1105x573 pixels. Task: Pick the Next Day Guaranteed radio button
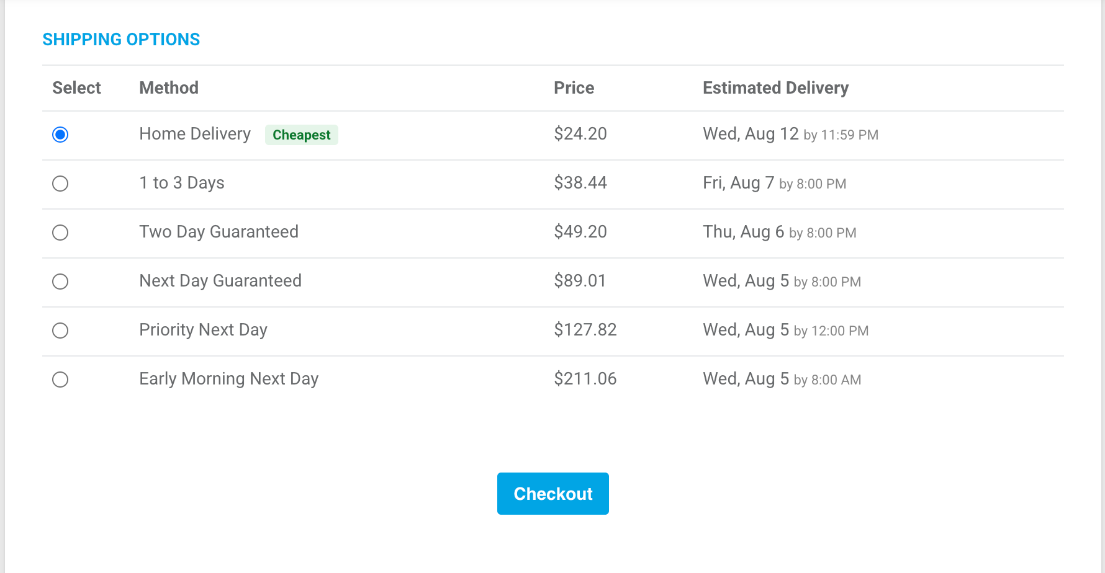pyautogui.click(x=60, y=282)
